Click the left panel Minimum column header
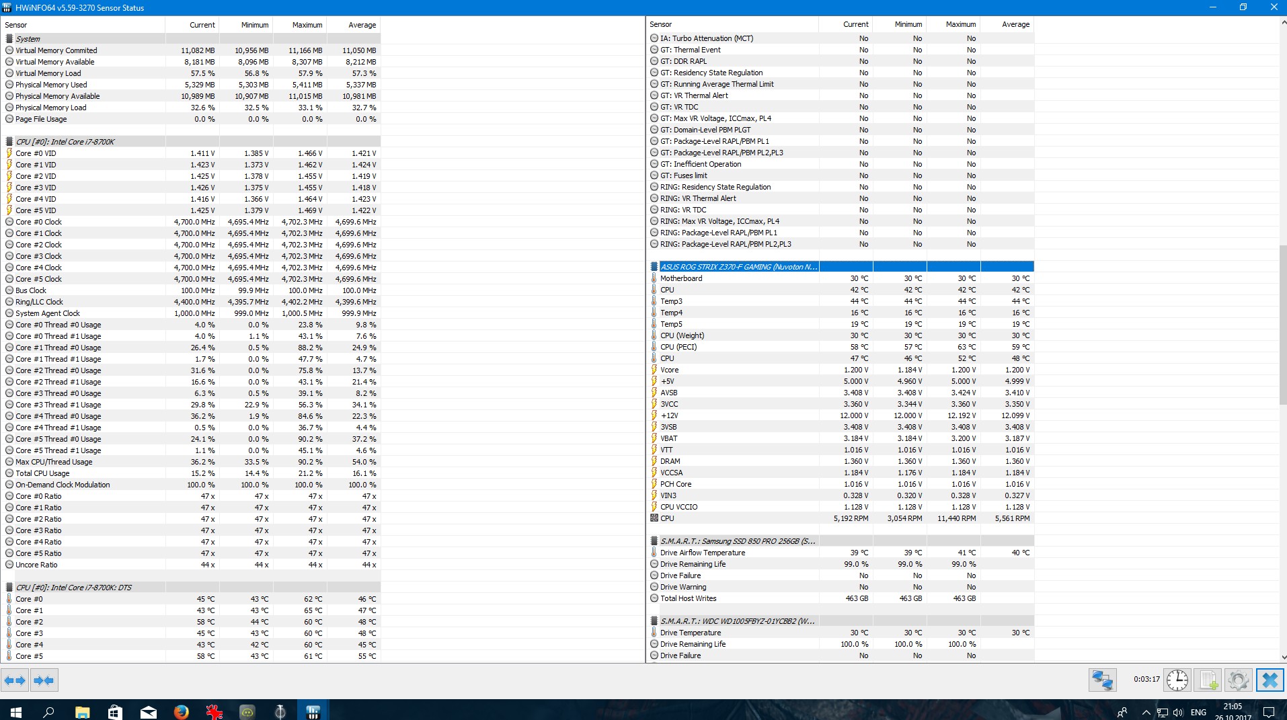This screenshot has width=1287, height=720. click(246, 25)
